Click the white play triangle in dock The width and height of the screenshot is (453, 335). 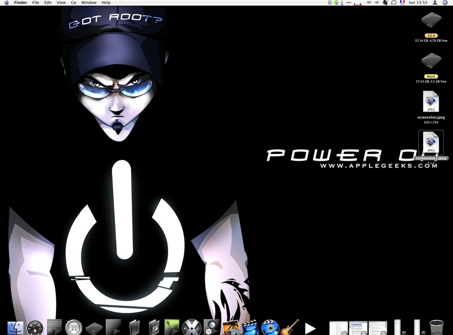pos(310,329)
